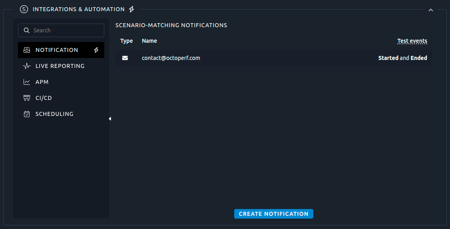Click lightning bolt beside Notification item
The height and width of the screenshot is (229, 450).
point(96,50)
